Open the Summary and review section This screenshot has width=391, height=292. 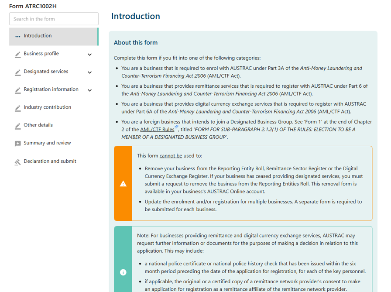pos(48,143)
